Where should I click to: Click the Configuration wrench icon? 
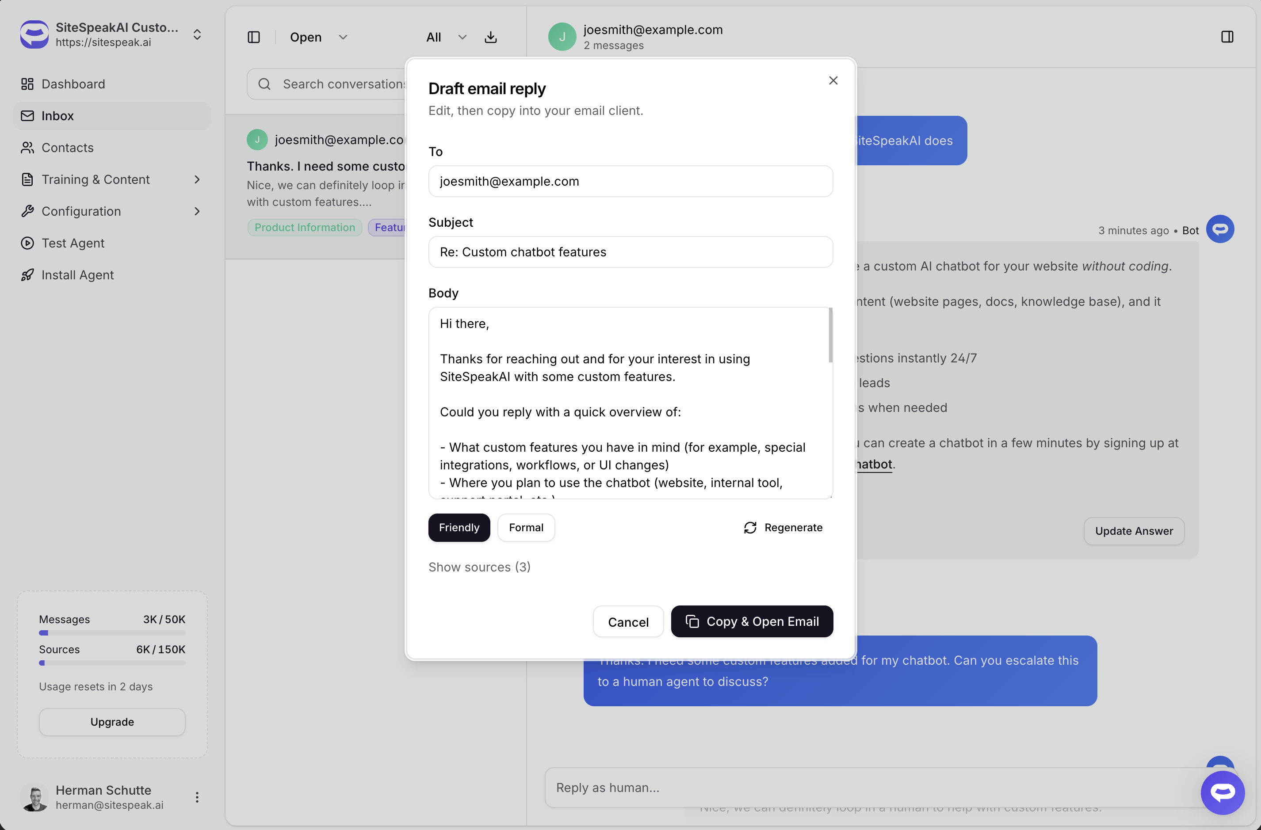click(x=27, y=211)
